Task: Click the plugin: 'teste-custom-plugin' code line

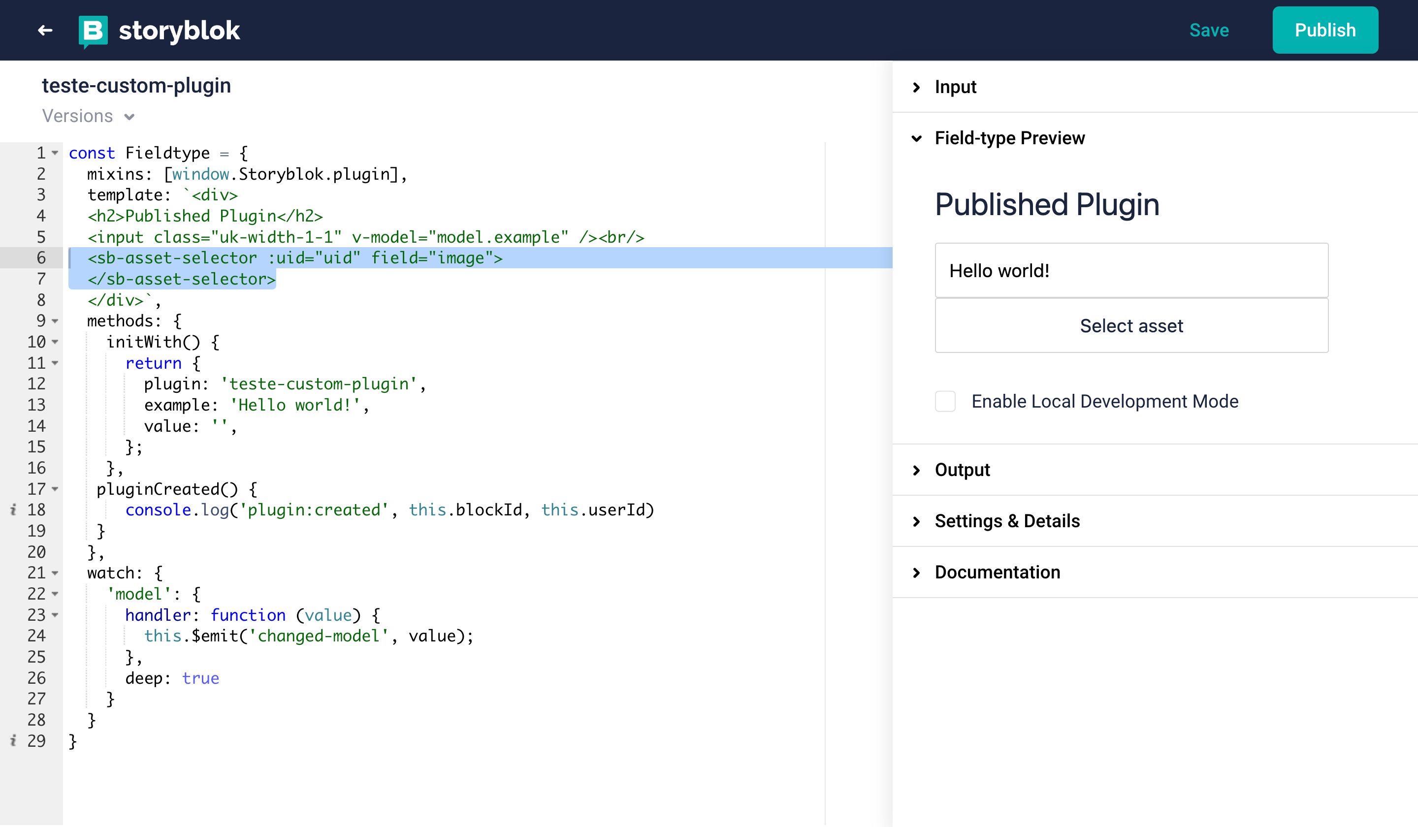Action: [285, 384]
